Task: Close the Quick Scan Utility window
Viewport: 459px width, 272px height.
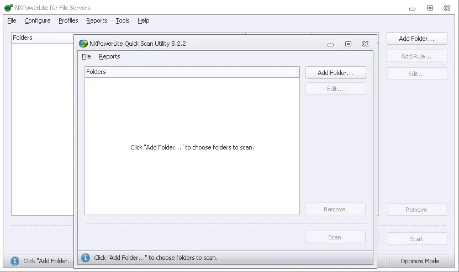Action: click(365, 44)
